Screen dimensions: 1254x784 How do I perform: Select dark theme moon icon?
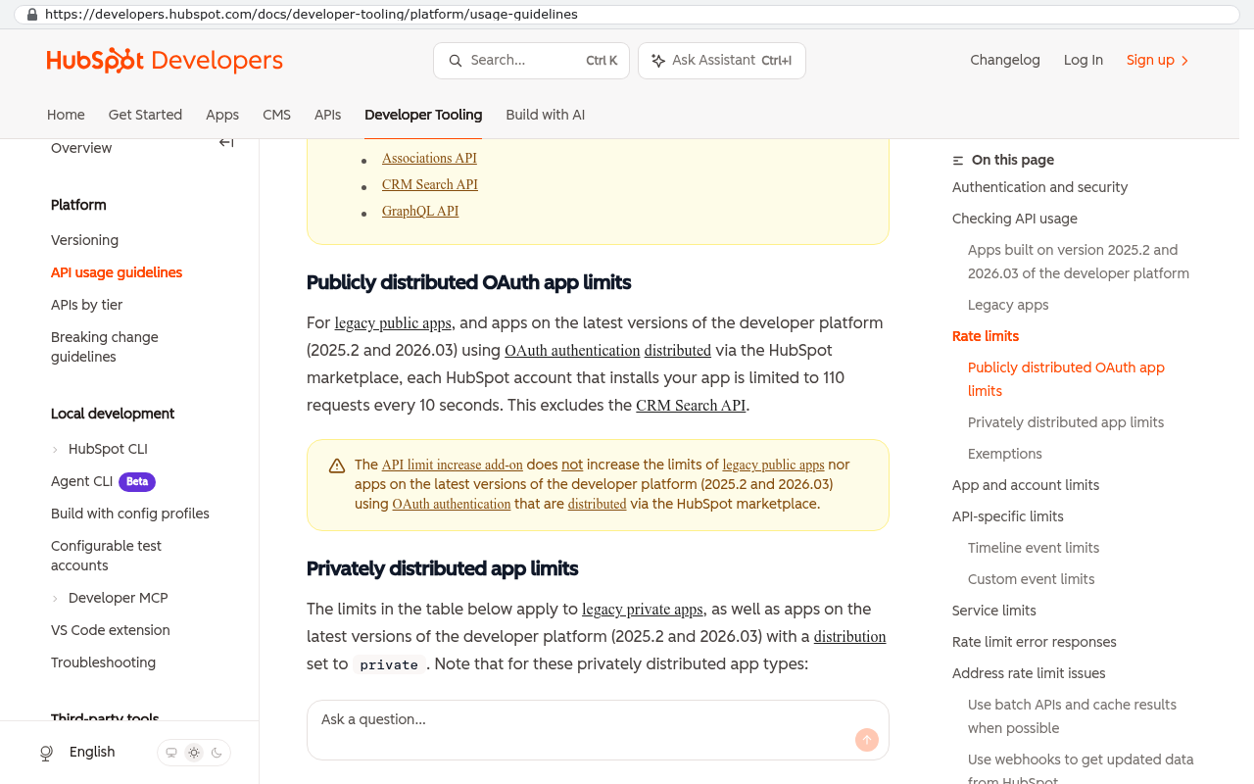217,753
